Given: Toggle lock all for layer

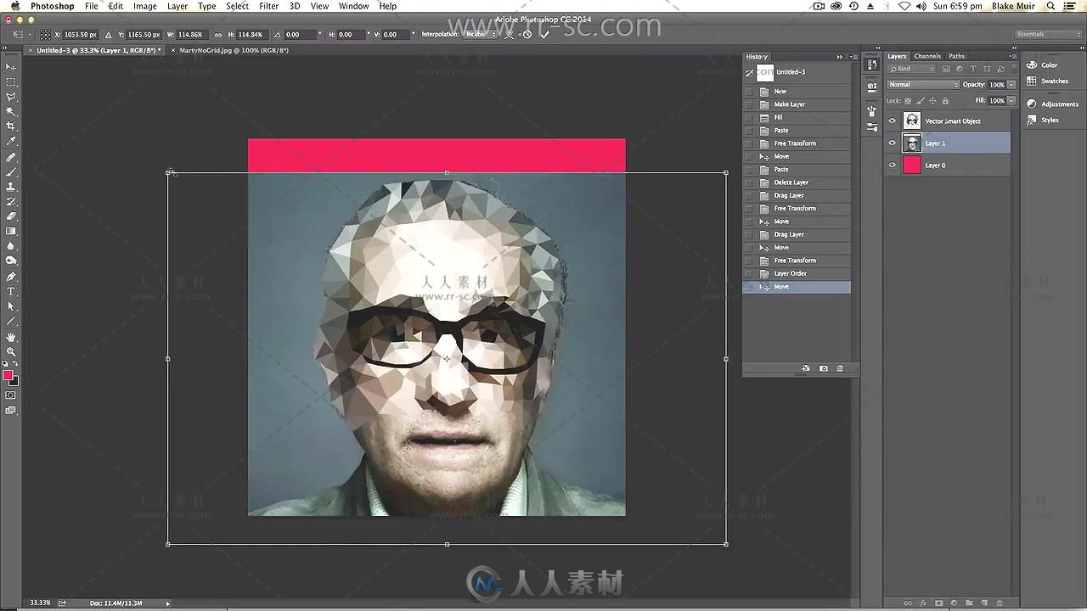Looking at the screenshot, I should [x=945, y=100].
